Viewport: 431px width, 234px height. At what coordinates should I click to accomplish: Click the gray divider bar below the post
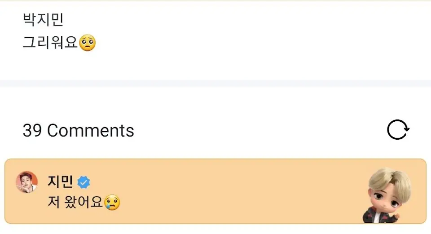point(215,84)
